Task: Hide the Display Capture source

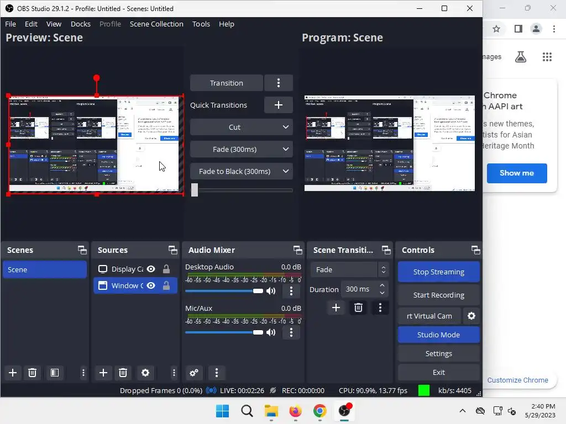Action: [x=151, y=269]
